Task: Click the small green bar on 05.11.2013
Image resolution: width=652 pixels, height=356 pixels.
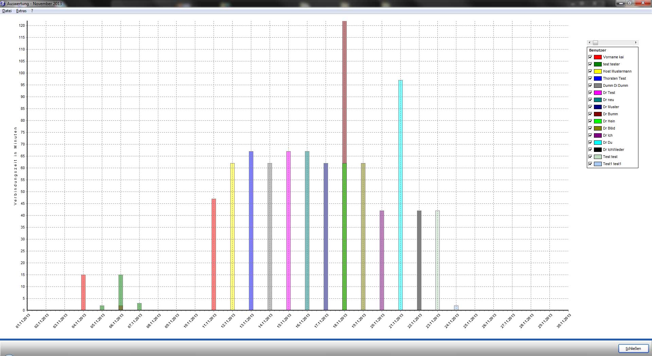Action: pyautogui.click(x=102, y=308)
